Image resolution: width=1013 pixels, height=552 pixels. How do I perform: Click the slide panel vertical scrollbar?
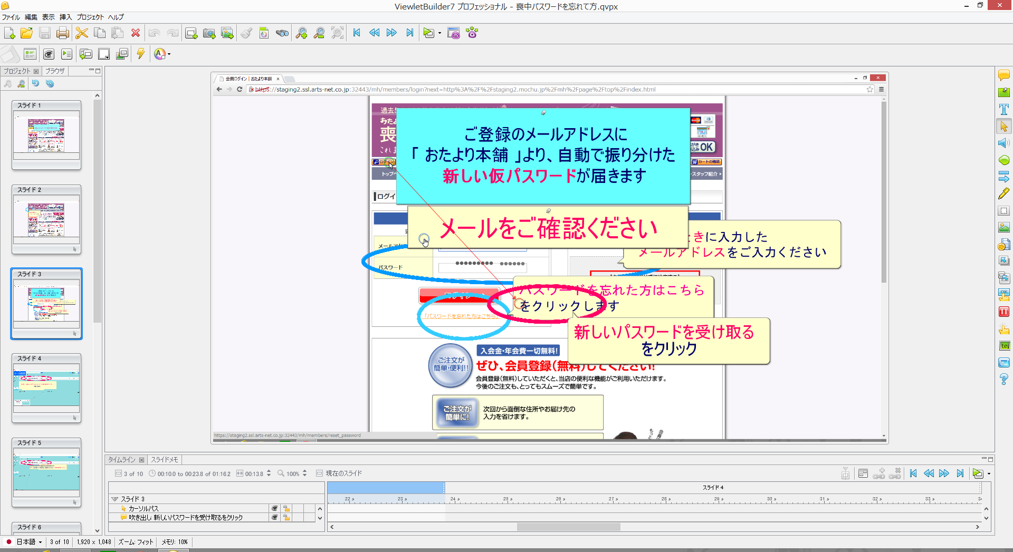[97, 211]
